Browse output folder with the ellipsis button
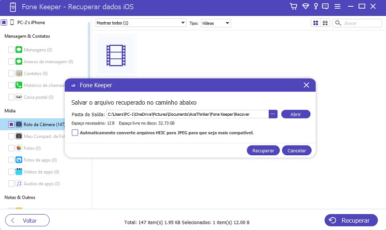This screenshot has width=386, height=230. click(273, 114)
